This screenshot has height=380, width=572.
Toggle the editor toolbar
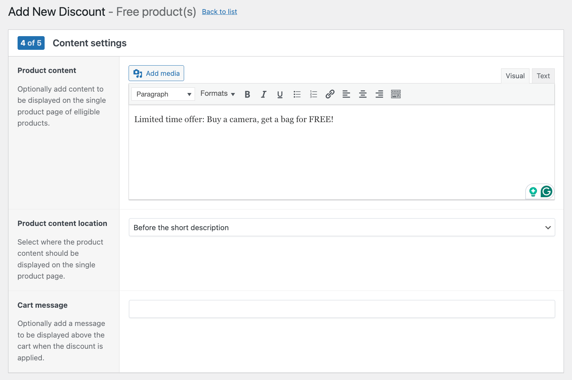tap(396, 94)
